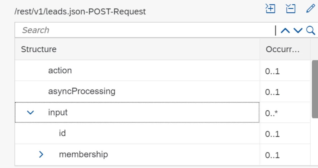Image resolution: width=318 pixels, height=168 pixels.
Task: Select the membership row label
Action: pyautogui.click(x=83, y=154)
